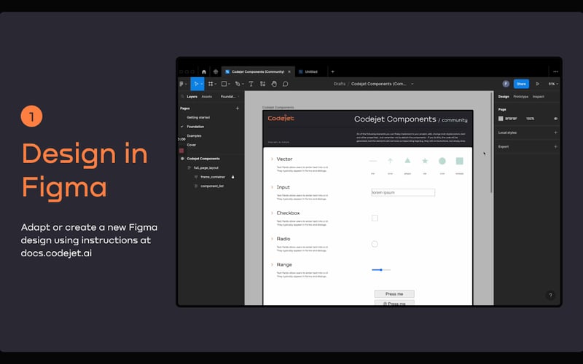Expand the Radio section chevron
583x364 pixels.
click(272, 239)
